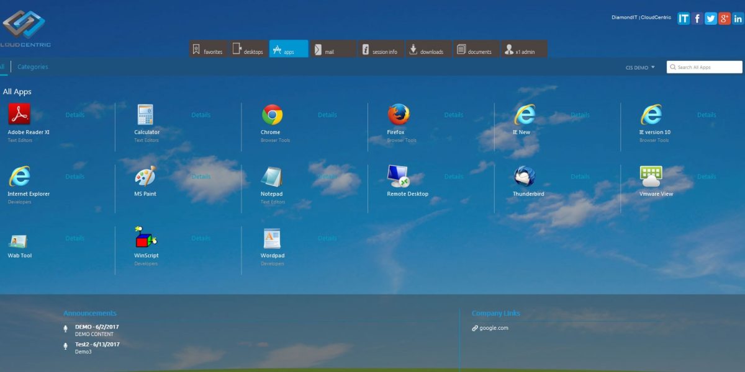Open the Categories view
The height and width of the screenshot is (372, 745).
click(x=32, y=66)
